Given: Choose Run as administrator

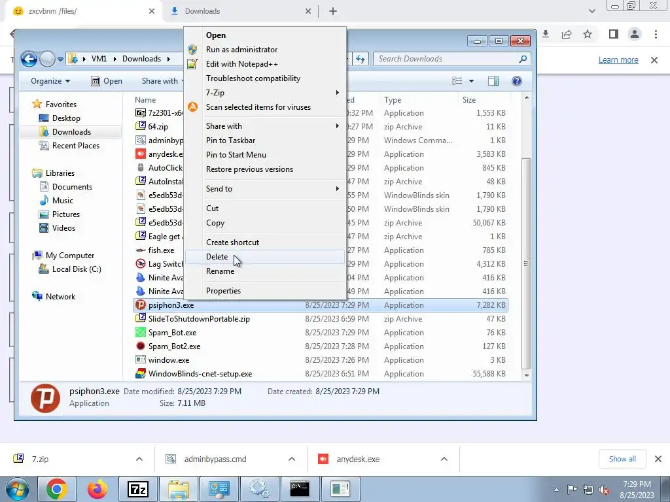Looking at the screenshot, I should 264,50.
